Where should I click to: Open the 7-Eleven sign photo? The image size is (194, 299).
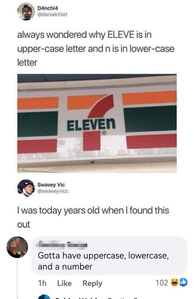pos(97,123)
